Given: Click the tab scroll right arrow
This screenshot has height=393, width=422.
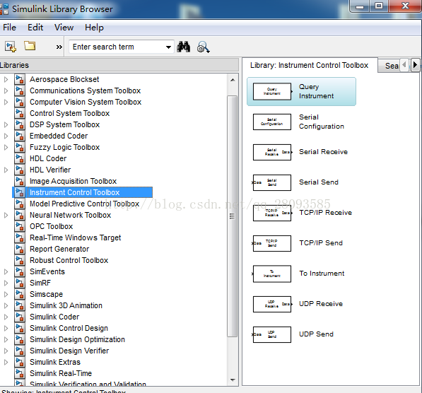Looking at the screenshot, I should pos(415,65).
